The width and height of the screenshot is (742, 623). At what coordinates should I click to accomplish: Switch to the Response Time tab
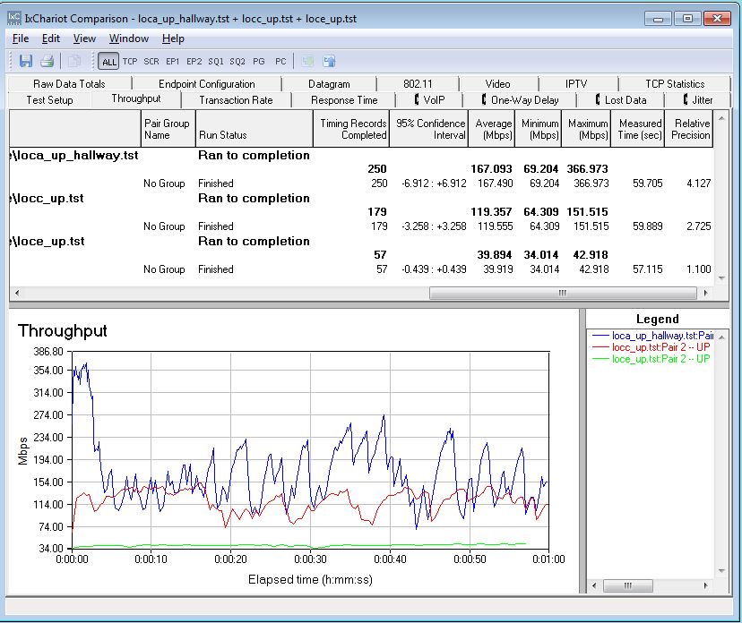pyautogui.click(x=344, y=99)
